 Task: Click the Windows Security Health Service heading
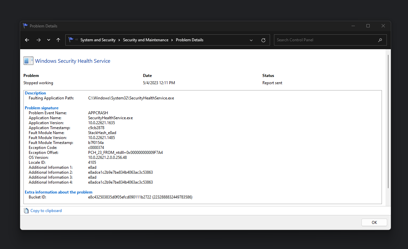point(73,61)
